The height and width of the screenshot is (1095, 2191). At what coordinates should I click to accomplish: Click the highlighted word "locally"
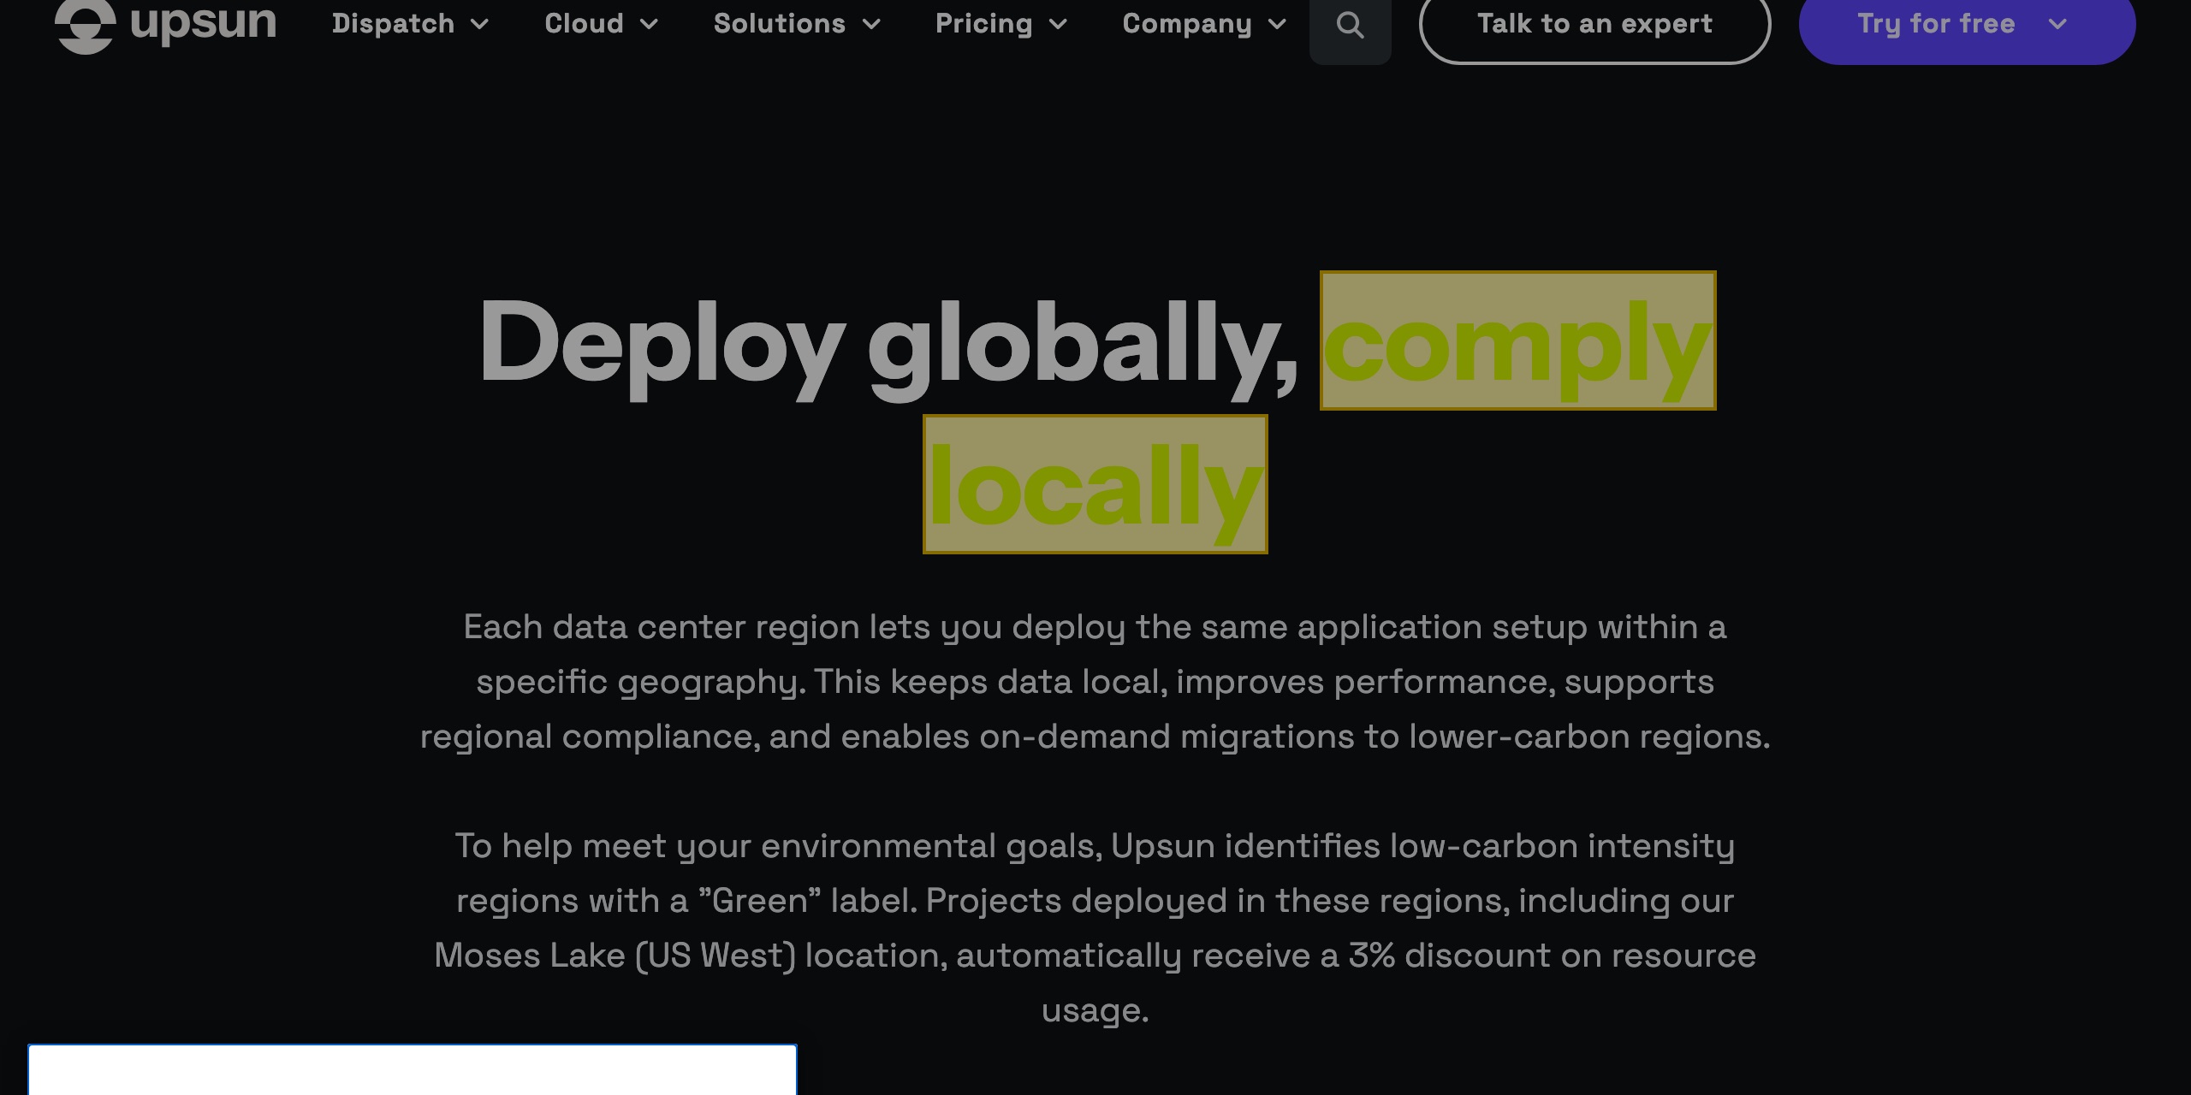click(x=1095, y=484)
